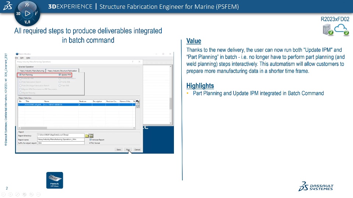Toggle the Plate Fabrication Sketch checkbox
353x198 pixels.
point(20,82)
